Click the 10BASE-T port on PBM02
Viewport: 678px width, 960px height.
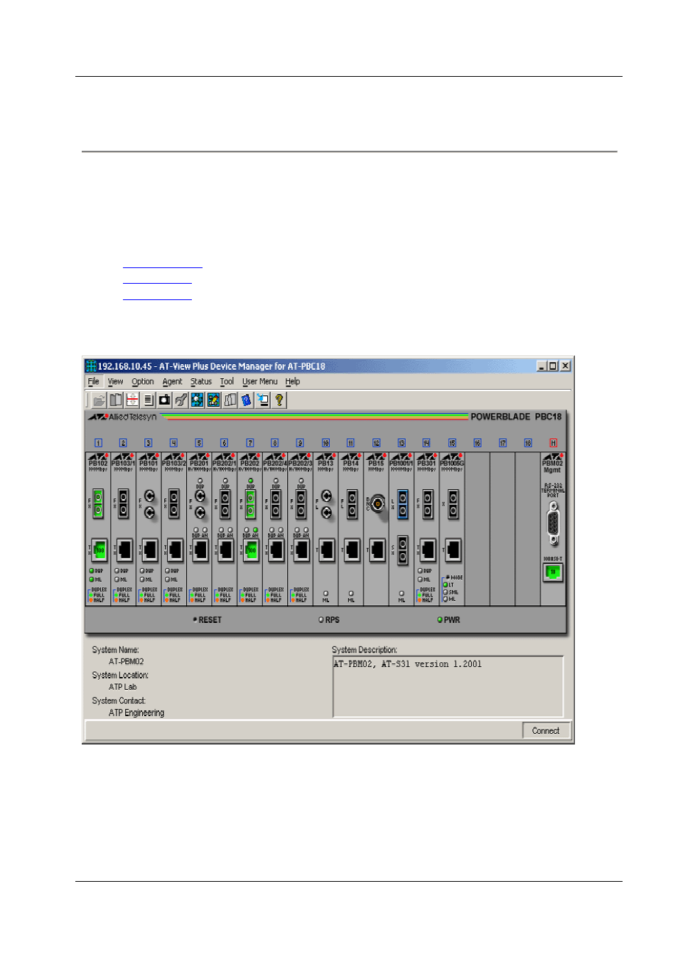[x=553, y=572]
